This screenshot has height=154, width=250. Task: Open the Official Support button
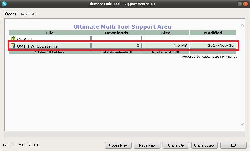205,145
